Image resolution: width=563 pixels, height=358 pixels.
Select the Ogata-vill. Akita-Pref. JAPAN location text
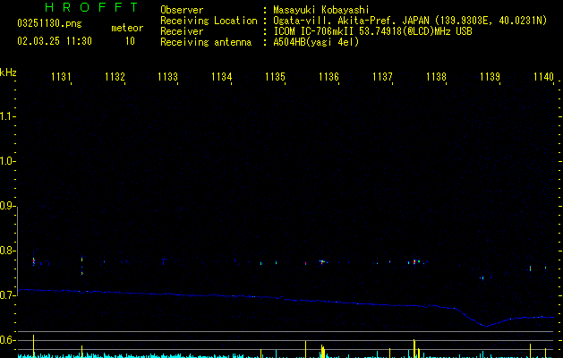coord(410,21)
